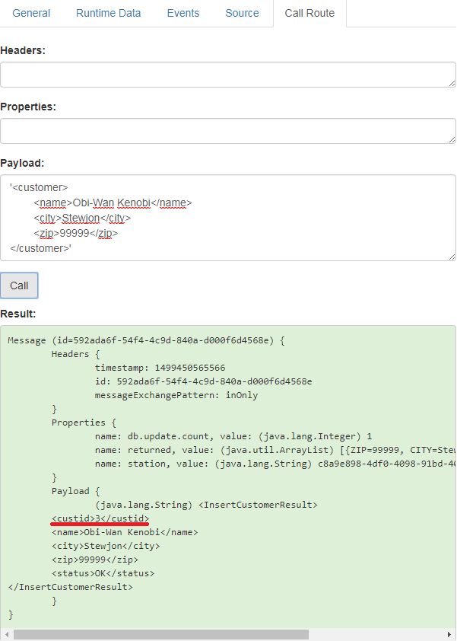Image resolution: width=457 pixels, height=641 pixels.
Task: Open the Runtime Data tab
Action: click(x=108, y=13)
